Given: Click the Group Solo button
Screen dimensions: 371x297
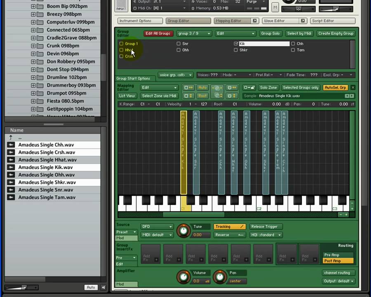Looking at the screenshot, I should (x=270, y=34).
